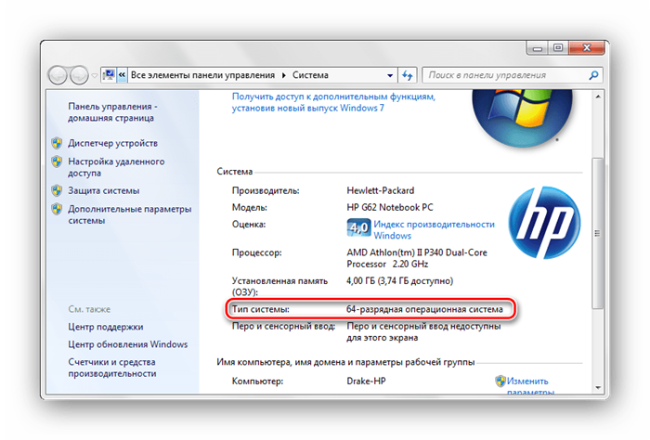Viewport: 650px width, 440px height.
Task: Click shield icon beside 'Изменить параметры'
Action: pos(500,382)
